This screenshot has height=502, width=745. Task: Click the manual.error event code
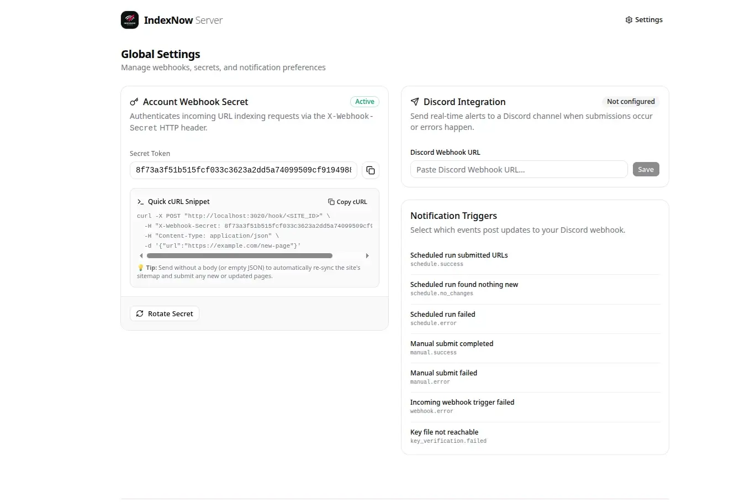tap(430, 382)
